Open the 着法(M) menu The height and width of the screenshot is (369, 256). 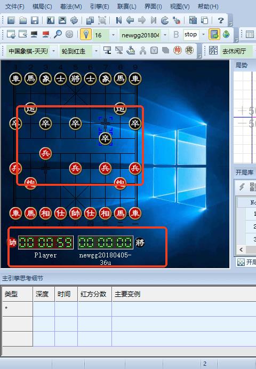click(x=71, y=6)
